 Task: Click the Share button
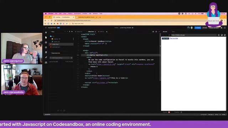click(x=198, y=28)
